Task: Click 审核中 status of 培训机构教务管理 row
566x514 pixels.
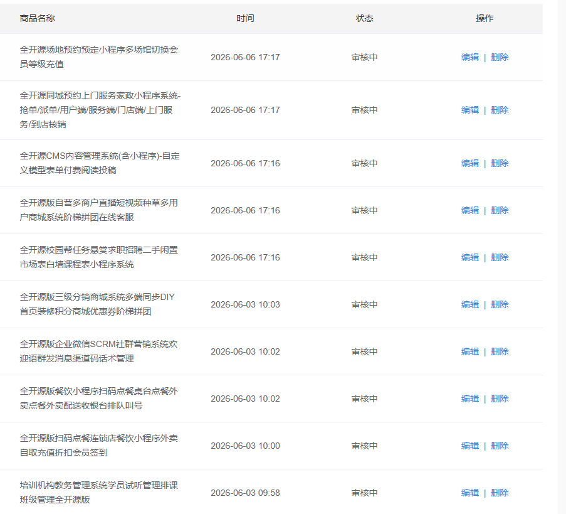Action: [x=365, y=493]
